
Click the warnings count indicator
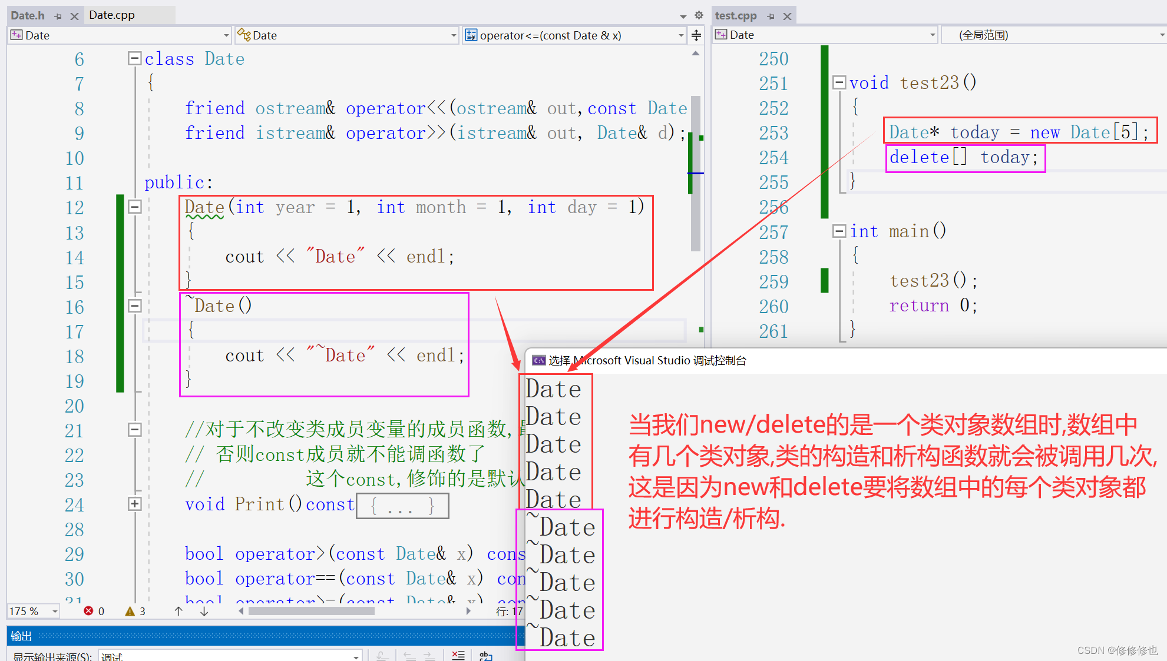pos(135,611)
